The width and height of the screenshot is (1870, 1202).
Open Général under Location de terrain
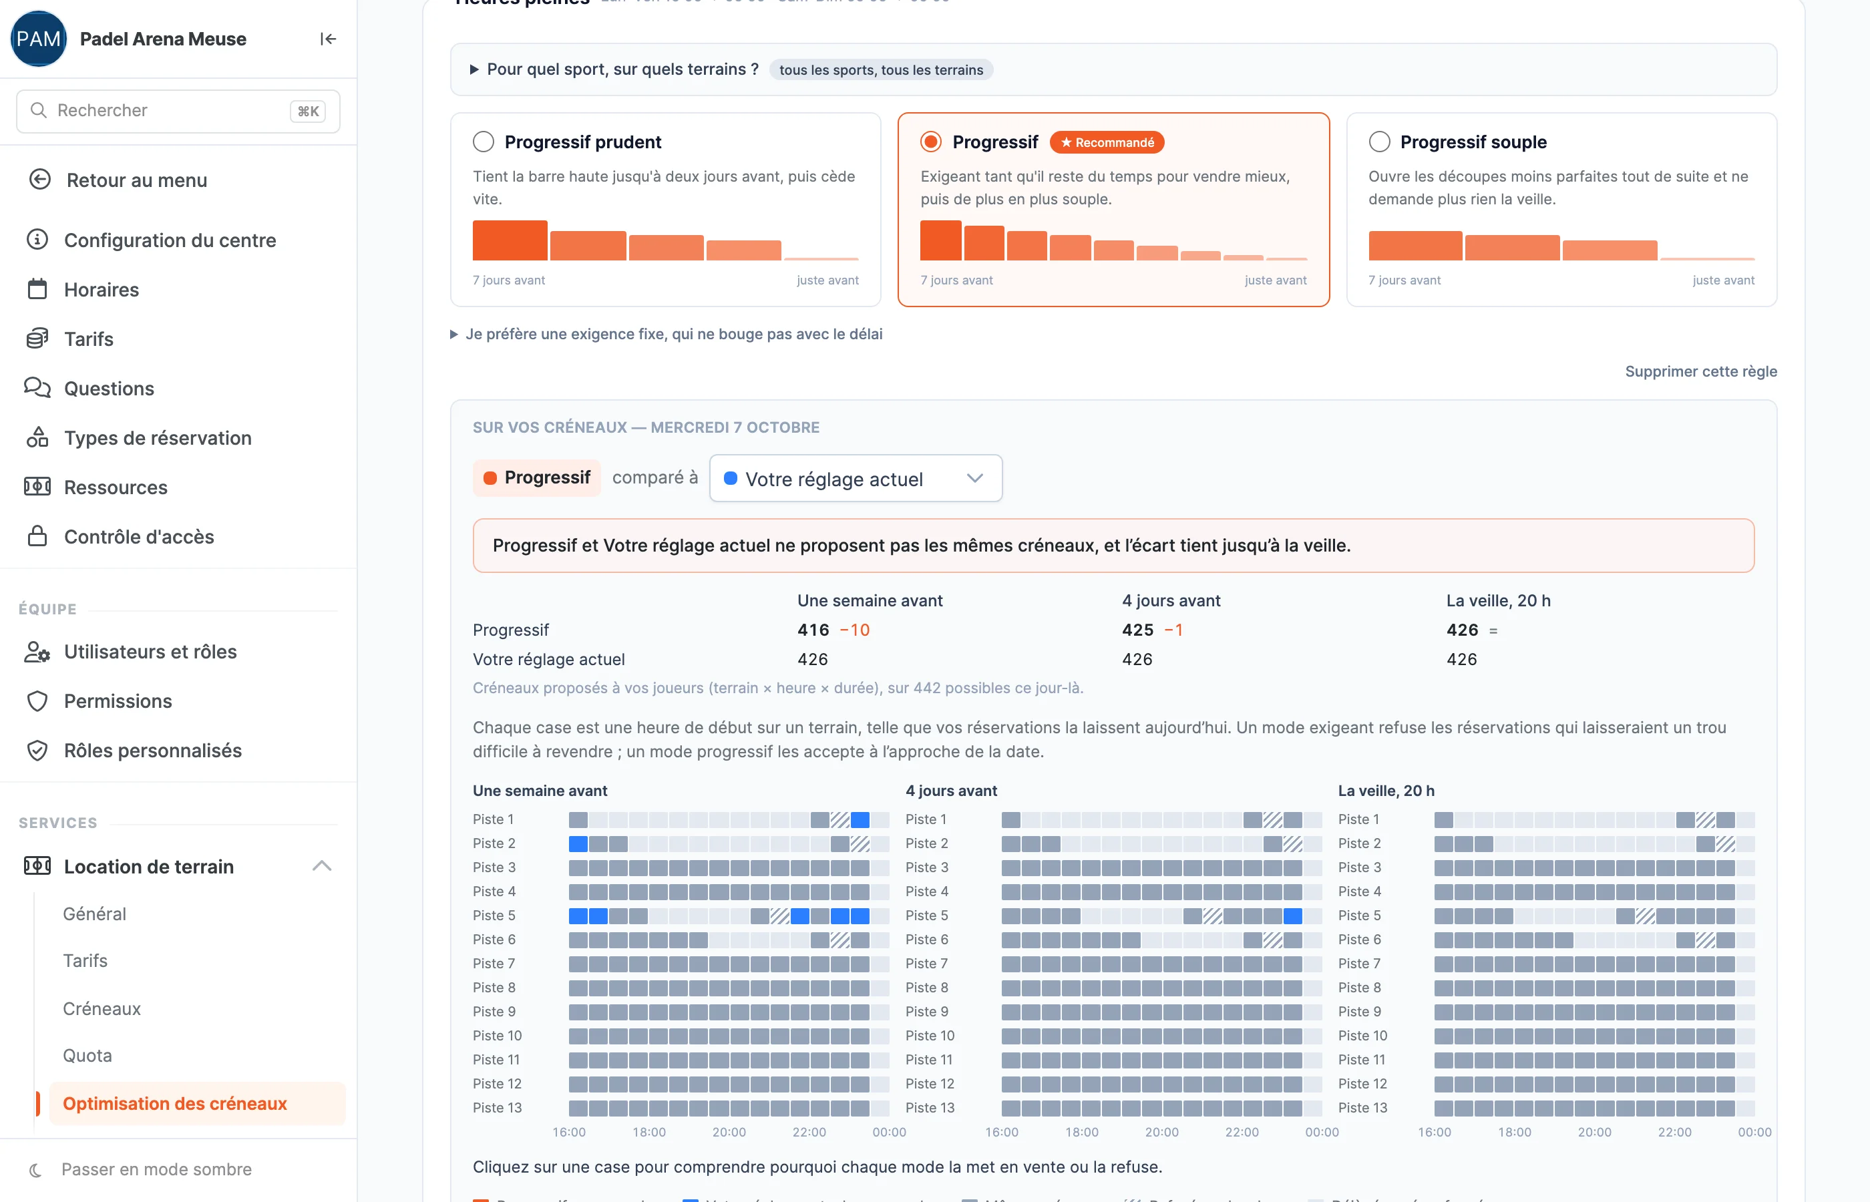tap(94, 914)
